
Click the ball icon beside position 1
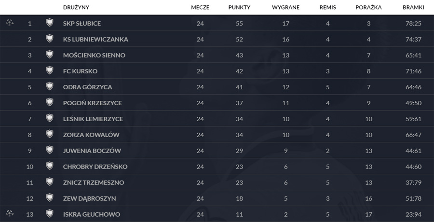[10, 22]
